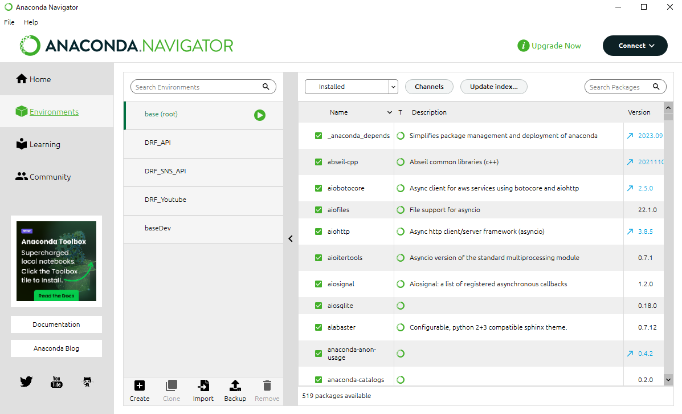
Task: Click the search magnifier in Search Packages
Action: (656, 87)
